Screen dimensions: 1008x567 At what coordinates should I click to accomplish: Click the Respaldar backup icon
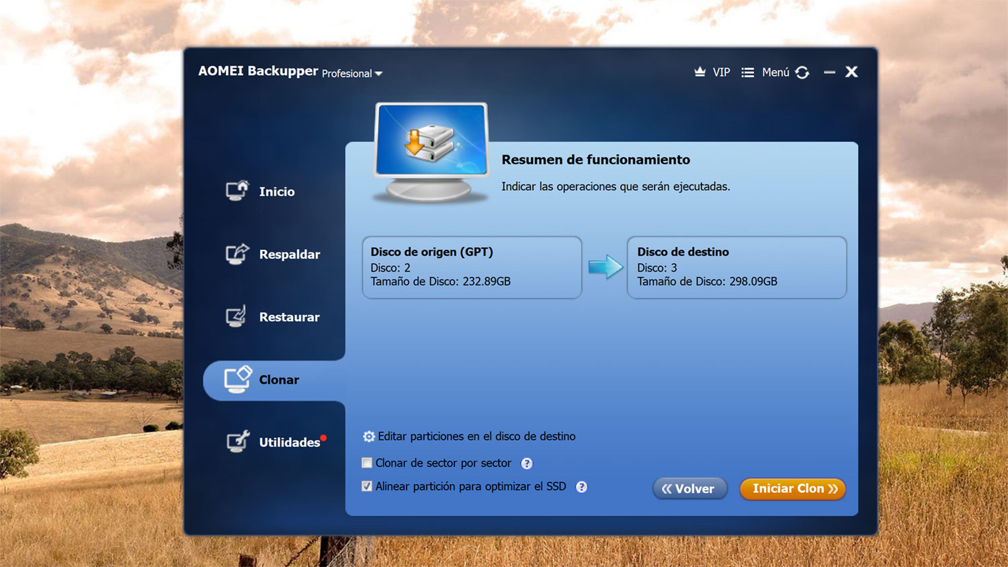[x=237, y=254]
